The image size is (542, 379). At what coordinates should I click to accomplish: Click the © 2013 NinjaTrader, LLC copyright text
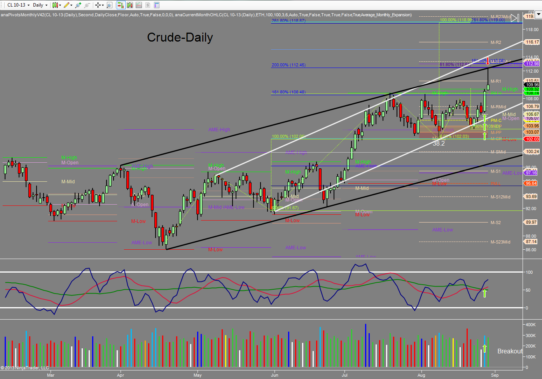(x=25, y=368)
